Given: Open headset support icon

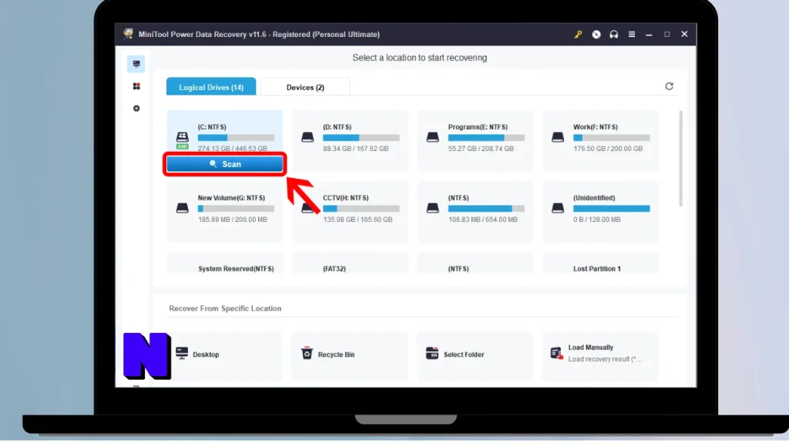Looking at the screenshot, I should point(613,34).
